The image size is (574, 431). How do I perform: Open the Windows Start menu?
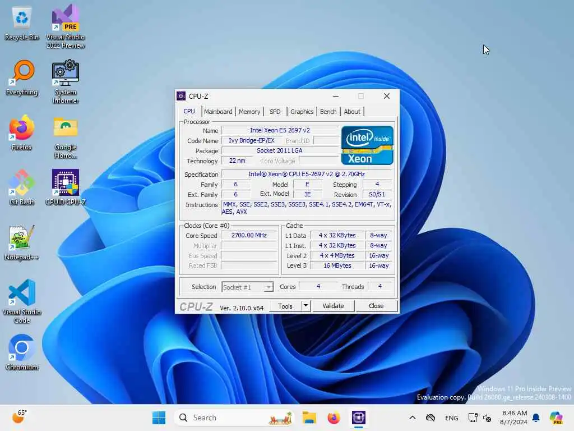point(159,418)
